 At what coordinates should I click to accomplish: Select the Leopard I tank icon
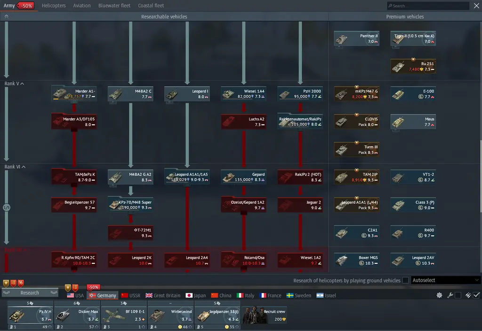[x=187, y=94]
